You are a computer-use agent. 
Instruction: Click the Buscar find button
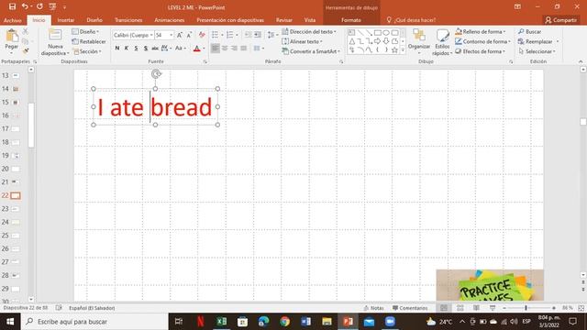[x=530, y=32]
